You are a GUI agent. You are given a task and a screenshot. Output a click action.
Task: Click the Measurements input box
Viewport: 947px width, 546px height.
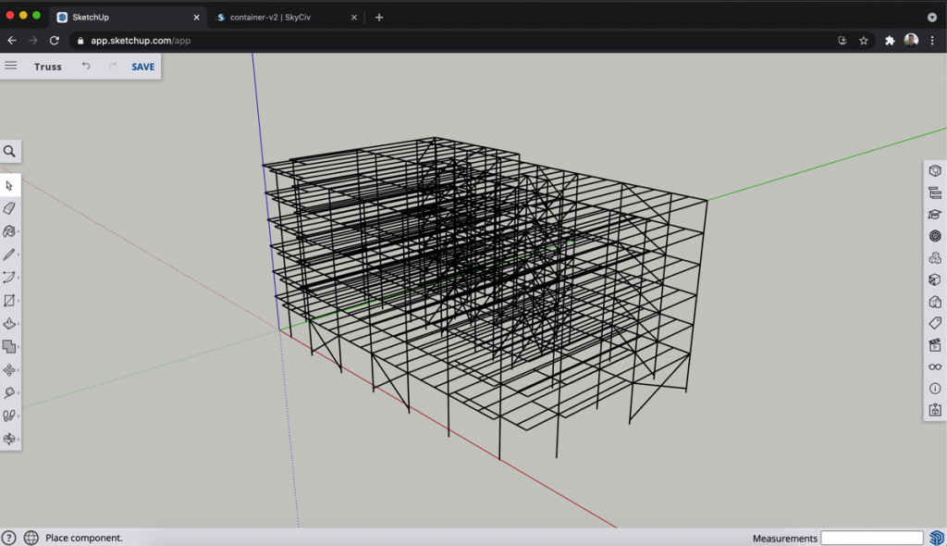pyautogui.click(x=871, y=538)
